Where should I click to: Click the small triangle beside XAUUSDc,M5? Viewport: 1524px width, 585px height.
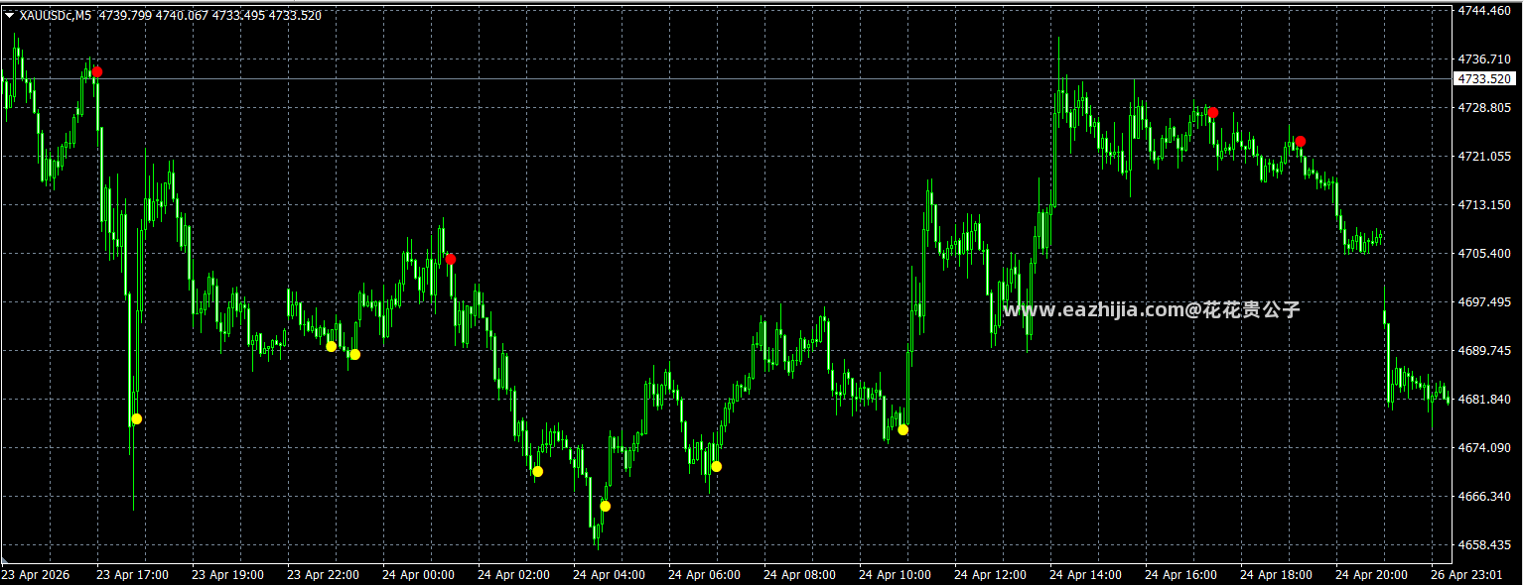9,16
